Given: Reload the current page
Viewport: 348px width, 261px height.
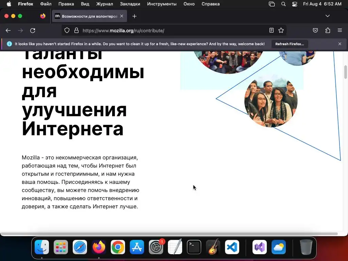Looking at the screenshot, I should click(x=33, y=31).
